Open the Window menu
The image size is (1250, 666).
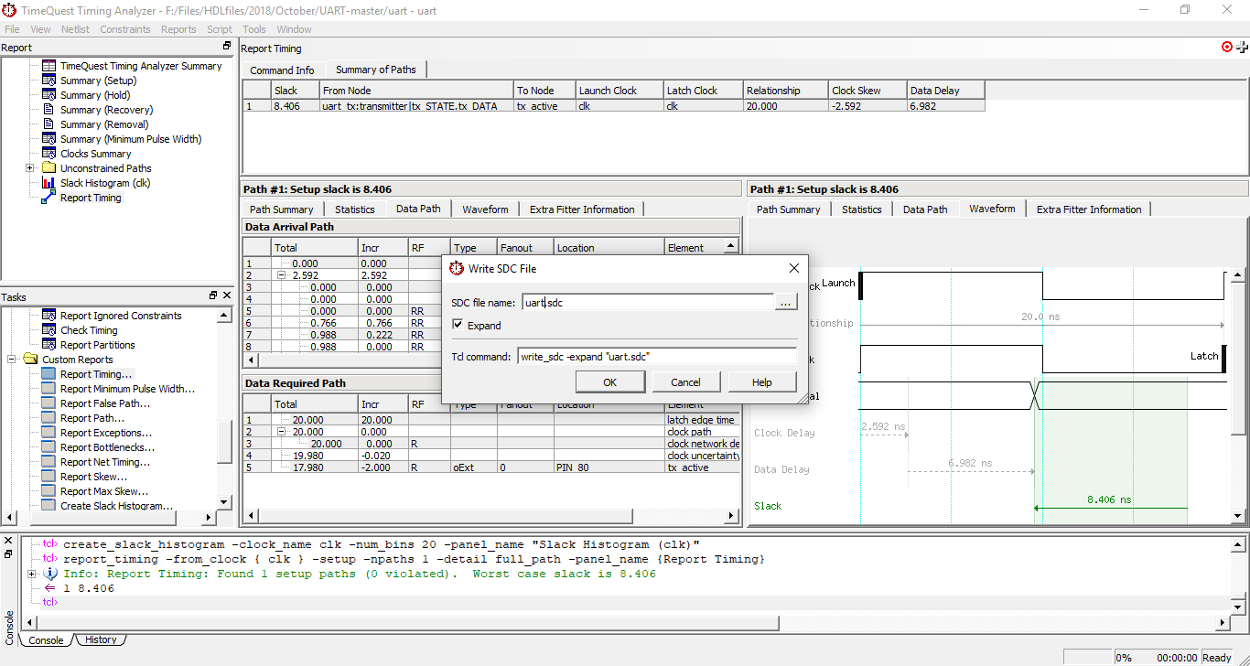294,29
